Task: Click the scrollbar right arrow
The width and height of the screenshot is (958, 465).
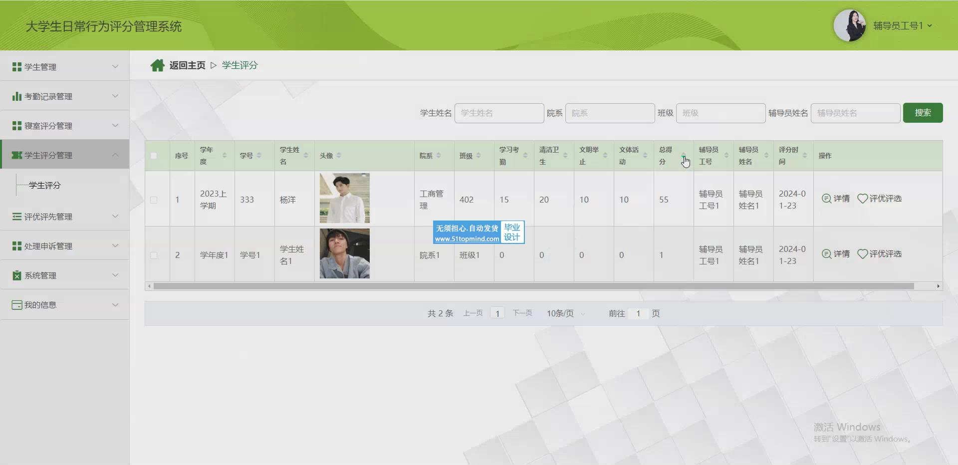Action: click(939, 286)
